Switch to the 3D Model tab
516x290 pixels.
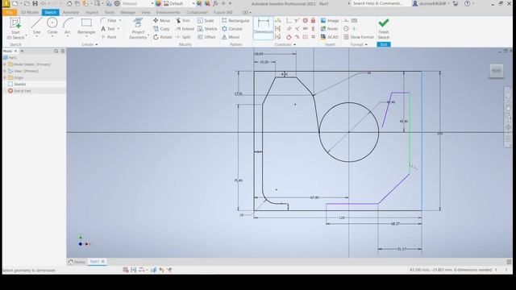tap(29, 13)
